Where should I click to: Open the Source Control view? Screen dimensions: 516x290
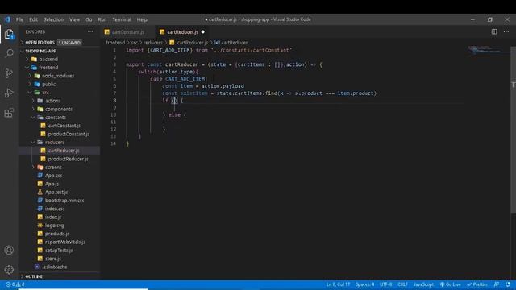pos(9,73)
